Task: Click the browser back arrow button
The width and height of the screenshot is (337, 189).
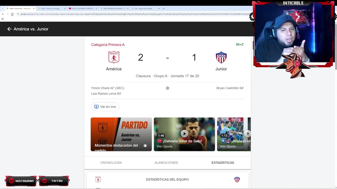Action: 3,14
